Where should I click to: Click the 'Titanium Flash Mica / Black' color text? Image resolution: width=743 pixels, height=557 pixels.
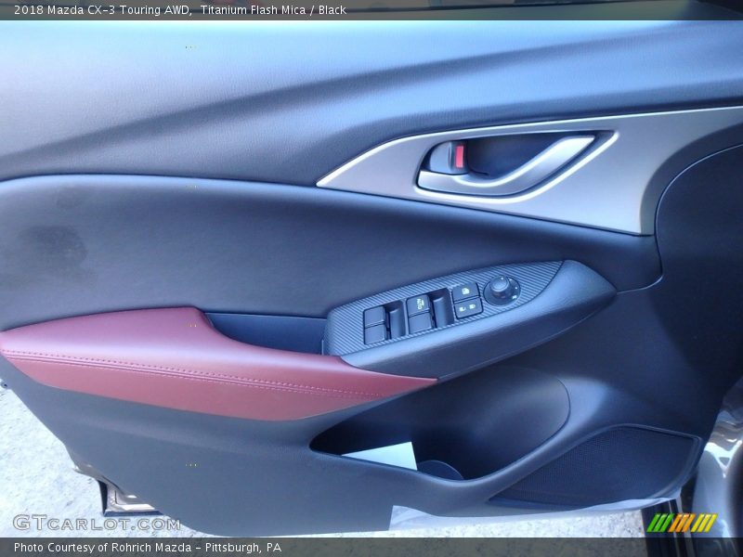pyautogui.click(x=273, y=9)
